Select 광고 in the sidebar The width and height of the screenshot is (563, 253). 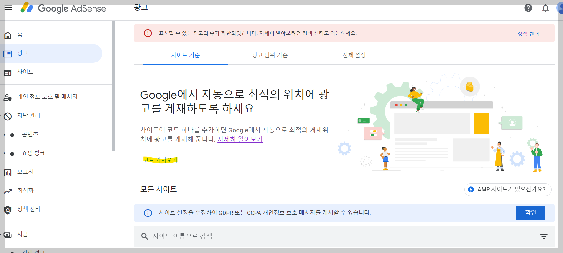[23, 53]
